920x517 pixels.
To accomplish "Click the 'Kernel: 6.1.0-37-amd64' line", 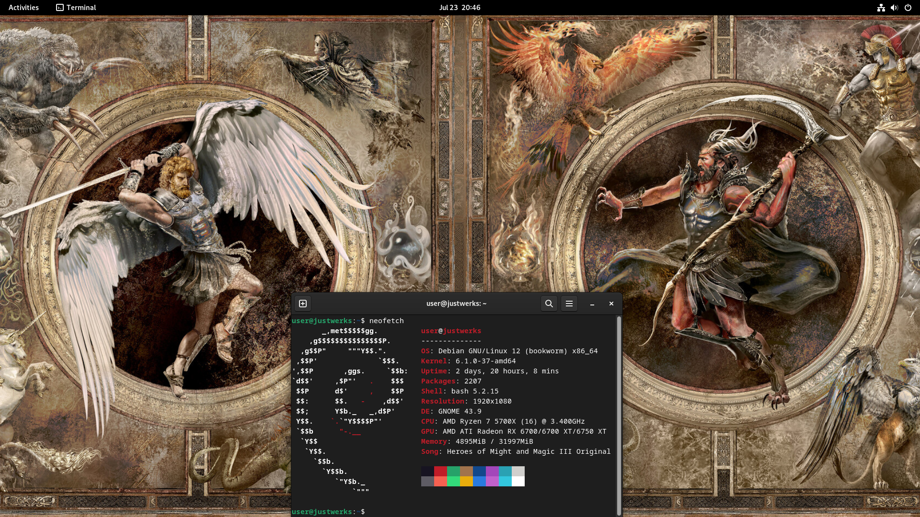I will (x=468, y=361).
